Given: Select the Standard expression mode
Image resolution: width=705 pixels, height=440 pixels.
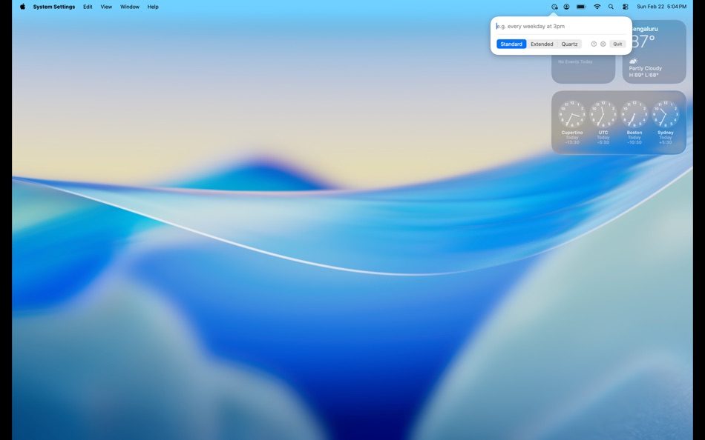Looking at the screenshot, I should (511, 44).
